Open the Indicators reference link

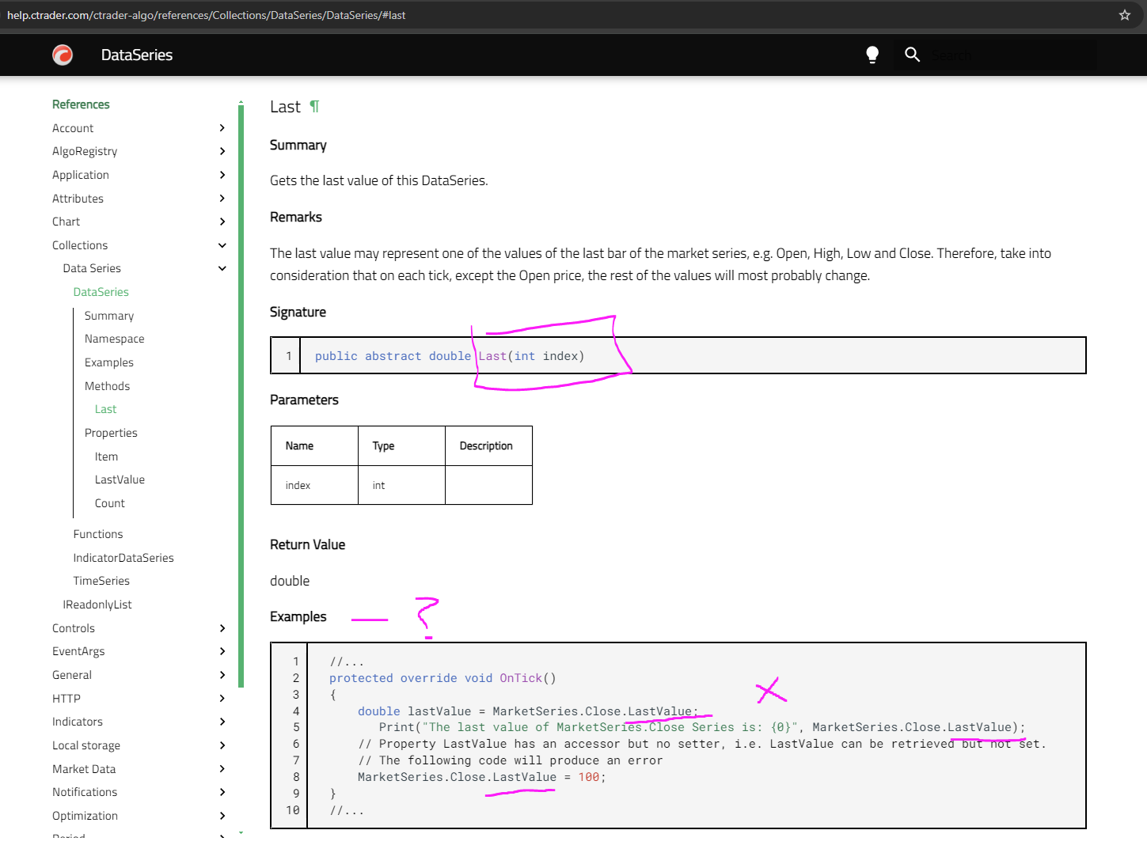point(78,722)
